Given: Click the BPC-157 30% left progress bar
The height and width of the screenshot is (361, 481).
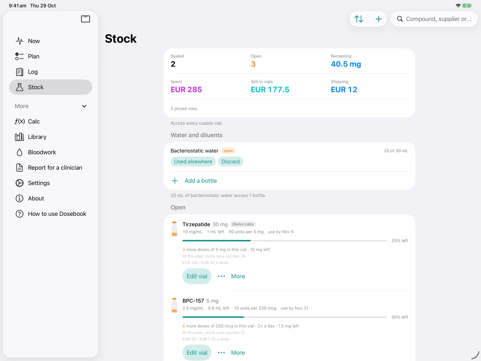Looking at the screenshot, I should click(285, 317).
